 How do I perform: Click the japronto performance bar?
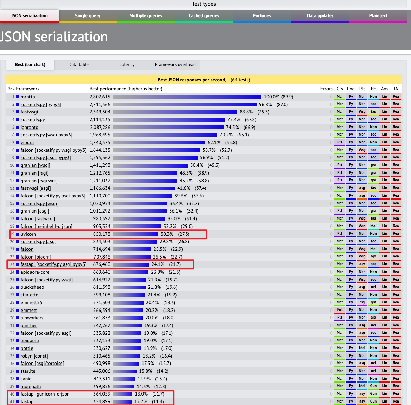click(x=168, y=127)
